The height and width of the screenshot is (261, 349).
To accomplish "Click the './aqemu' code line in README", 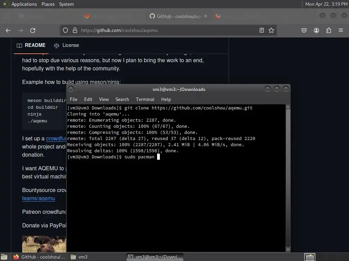I will coord(37,121).
